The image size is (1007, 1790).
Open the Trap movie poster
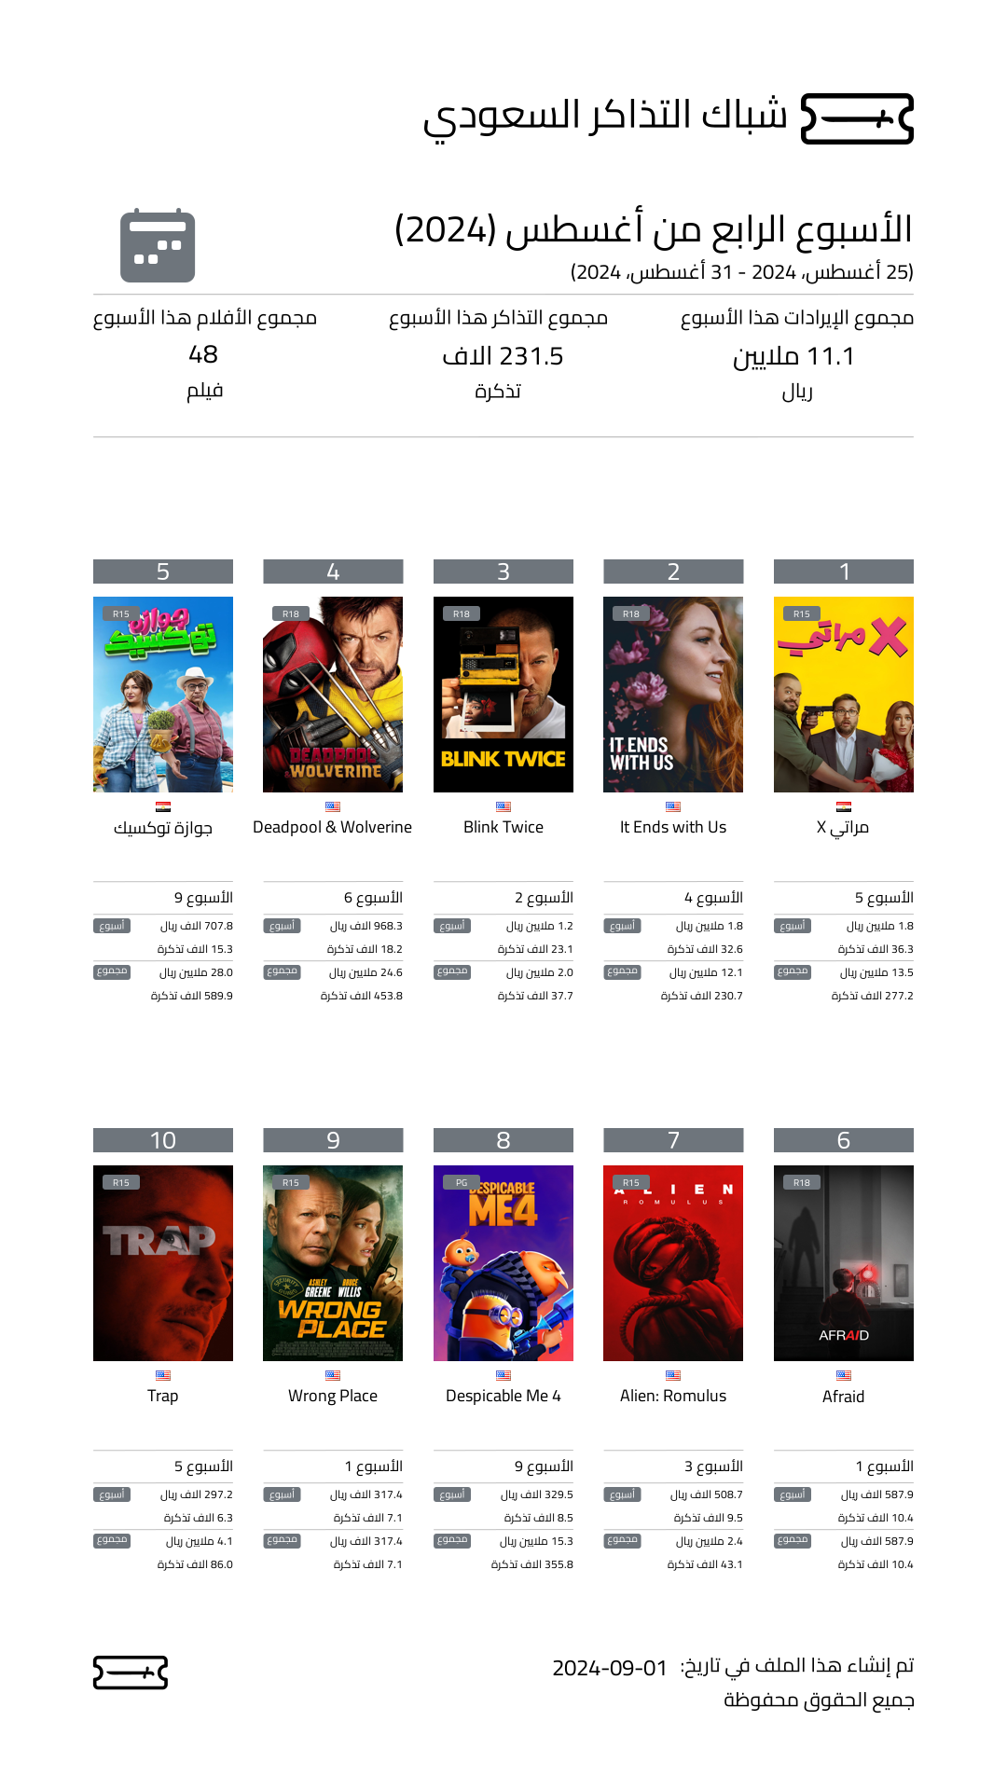click(x=163, y=1263)
